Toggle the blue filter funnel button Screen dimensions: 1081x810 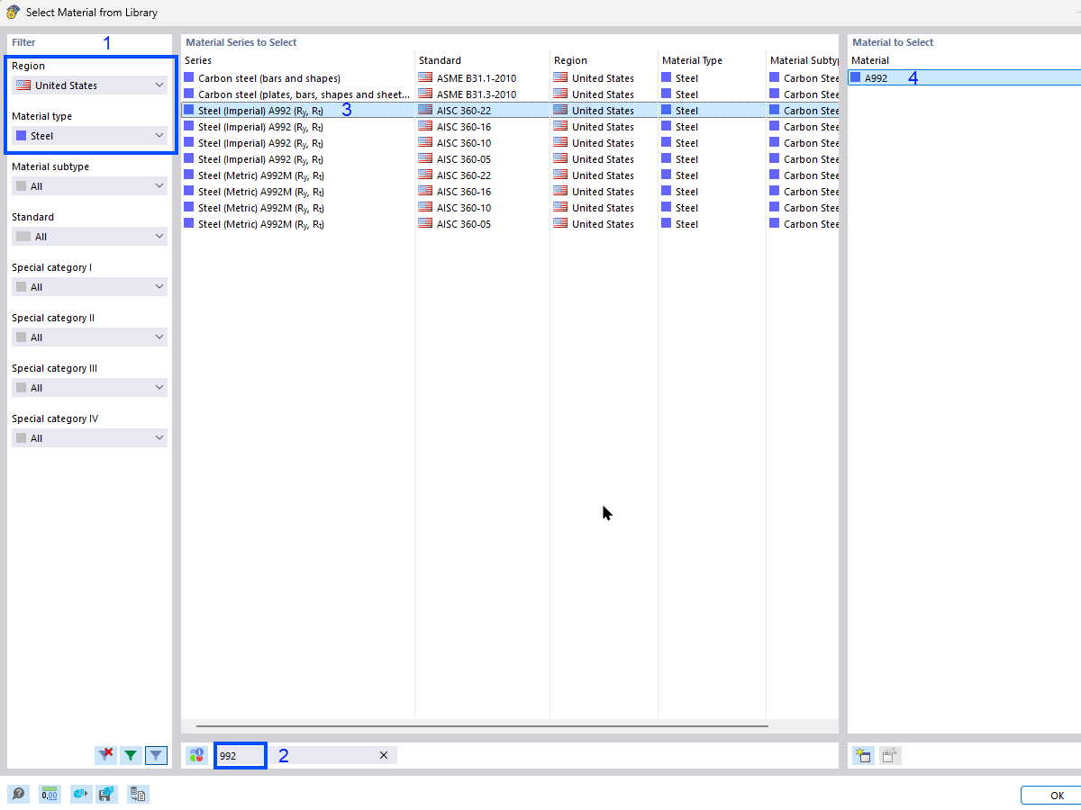click(x=157, y=756)
